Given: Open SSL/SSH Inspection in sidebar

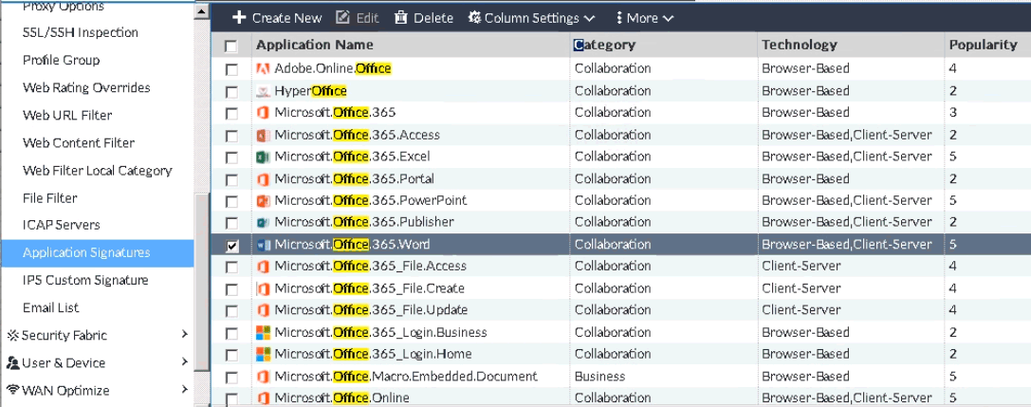Looking at the screenshot, I should point(81,32).
